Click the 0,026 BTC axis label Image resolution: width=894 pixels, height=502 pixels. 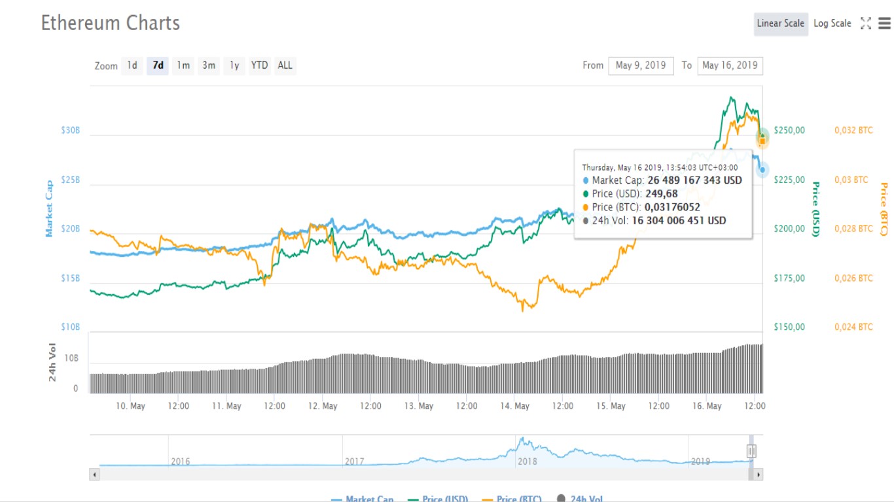853,278
